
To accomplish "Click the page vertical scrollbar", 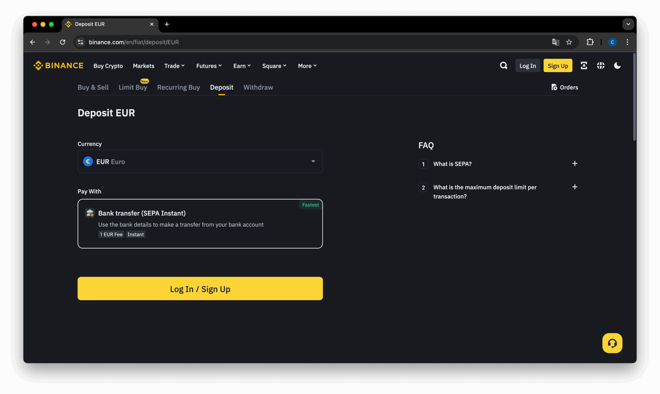I will click(x=634, y=97).
